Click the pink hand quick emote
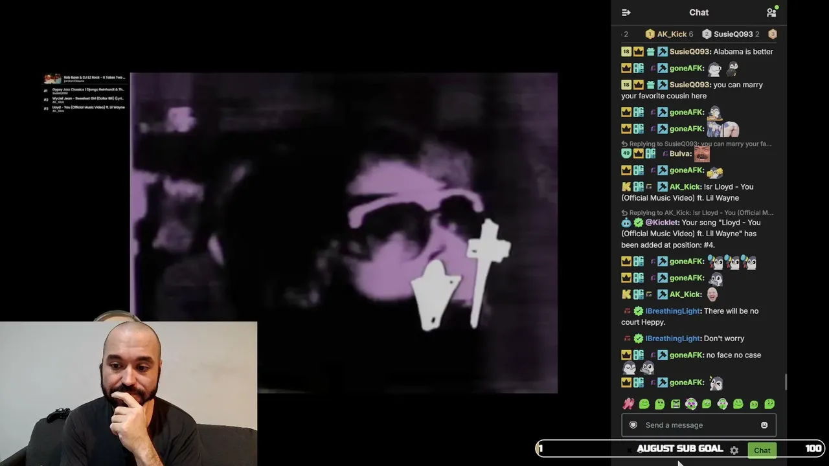Screen dimensions: 829x466 point(628,405)
